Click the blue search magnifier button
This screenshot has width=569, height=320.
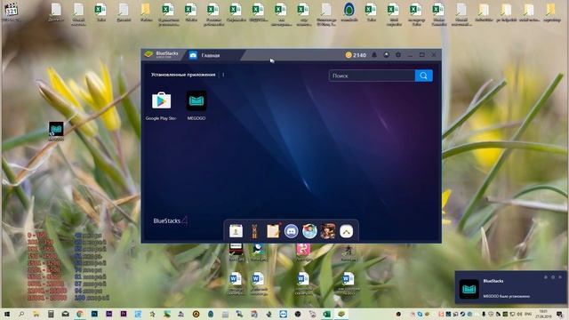423,76
